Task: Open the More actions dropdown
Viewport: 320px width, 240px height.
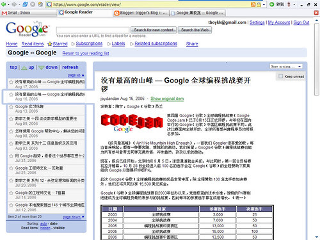Action: pos(286,67)
